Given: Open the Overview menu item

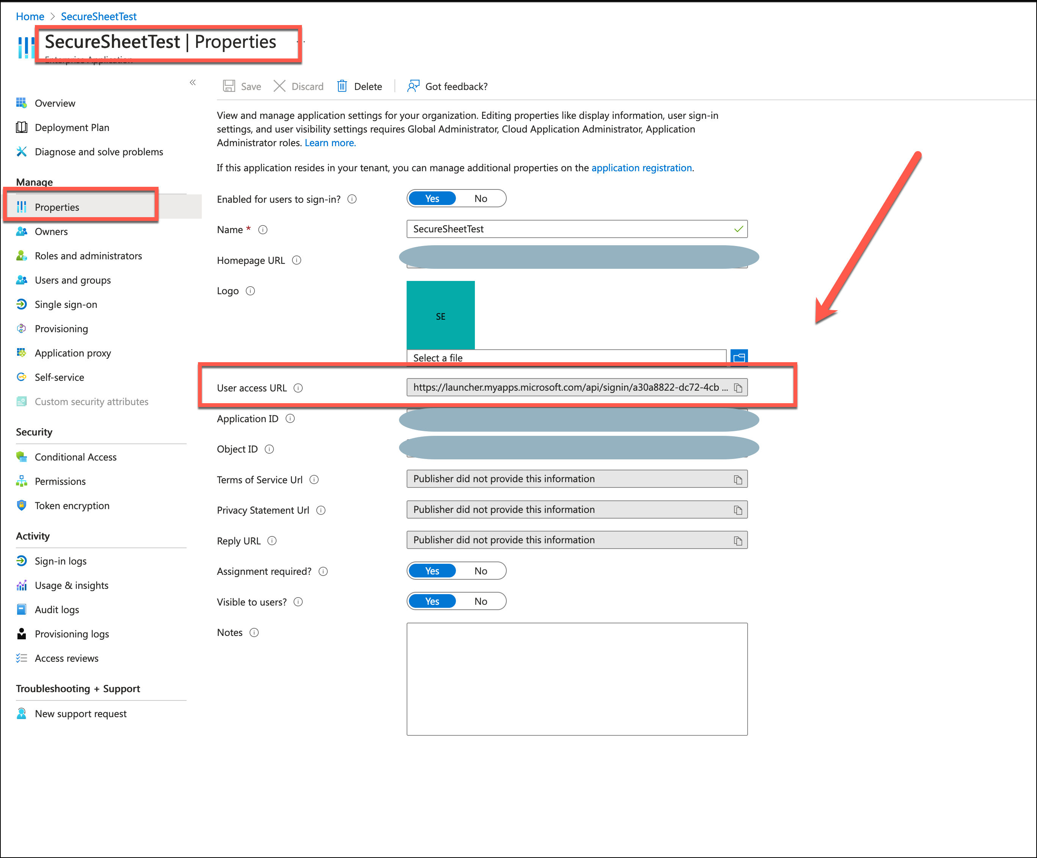Looking at the screenshot, I should (x=55, y=103).
